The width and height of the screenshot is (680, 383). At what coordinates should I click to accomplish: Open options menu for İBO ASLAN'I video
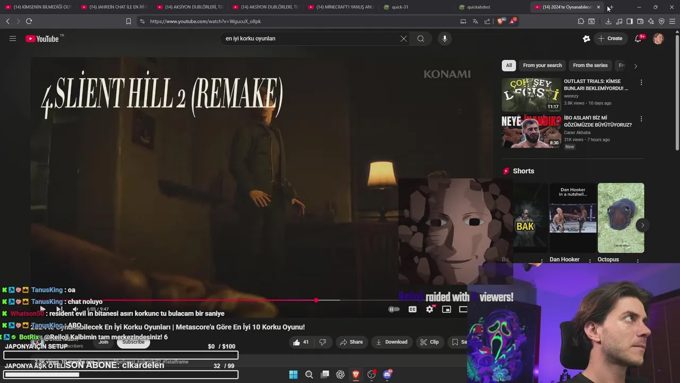tap(641, 119)
